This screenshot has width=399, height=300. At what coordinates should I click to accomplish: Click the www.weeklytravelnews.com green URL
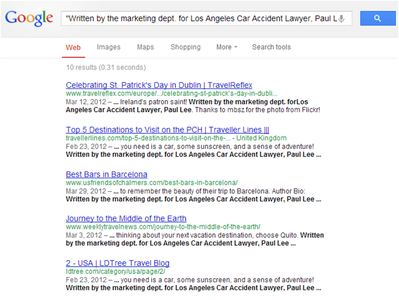163,227
